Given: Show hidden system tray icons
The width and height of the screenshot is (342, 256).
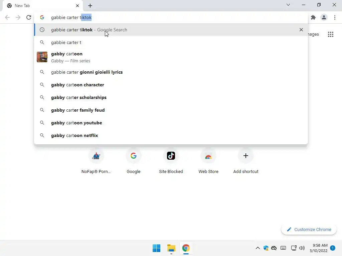Looking at the screenshot, I should pos(258,248).
